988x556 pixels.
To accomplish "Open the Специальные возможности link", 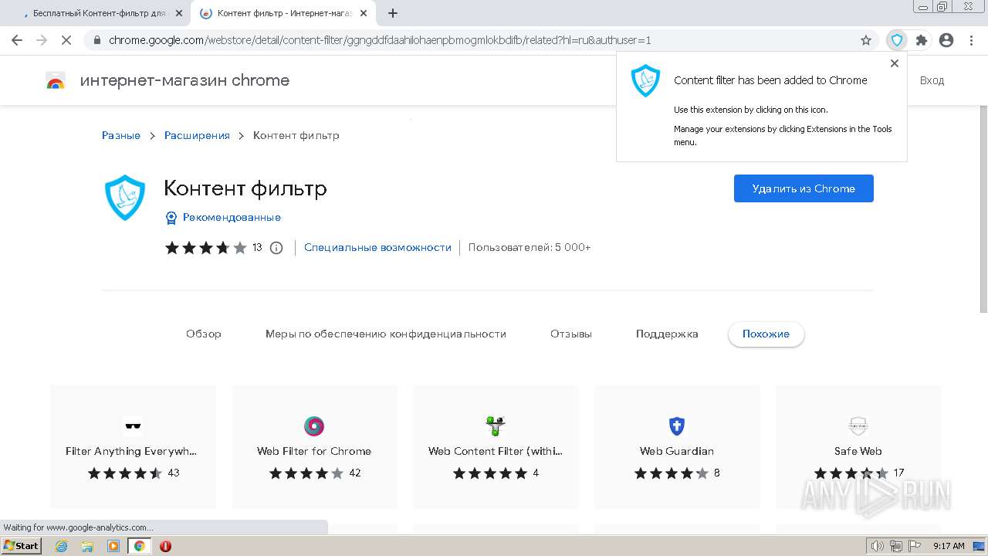I will coord(377,248).
